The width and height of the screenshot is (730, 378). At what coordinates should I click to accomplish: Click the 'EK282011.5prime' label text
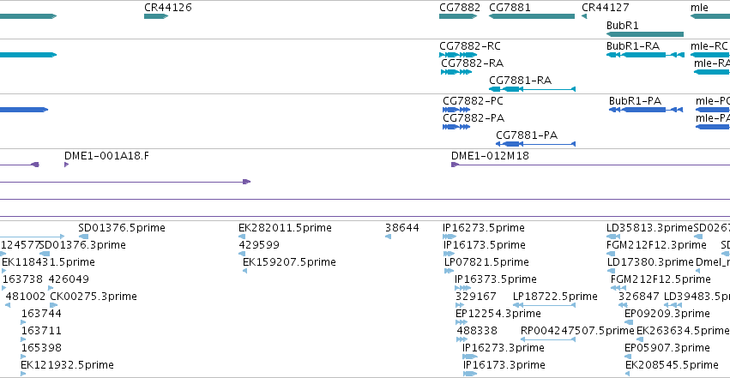tap(285, 228)
